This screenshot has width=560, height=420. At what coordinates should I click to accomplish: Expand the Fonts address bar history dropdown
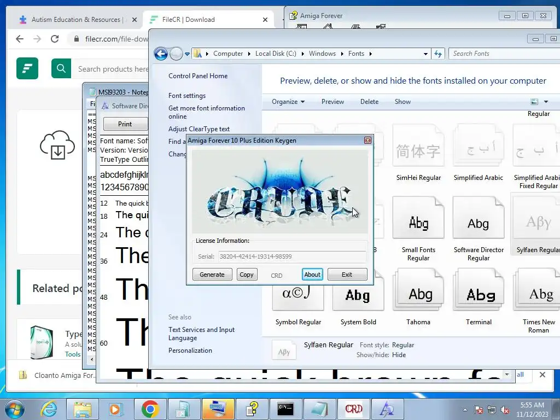(425, 54)
